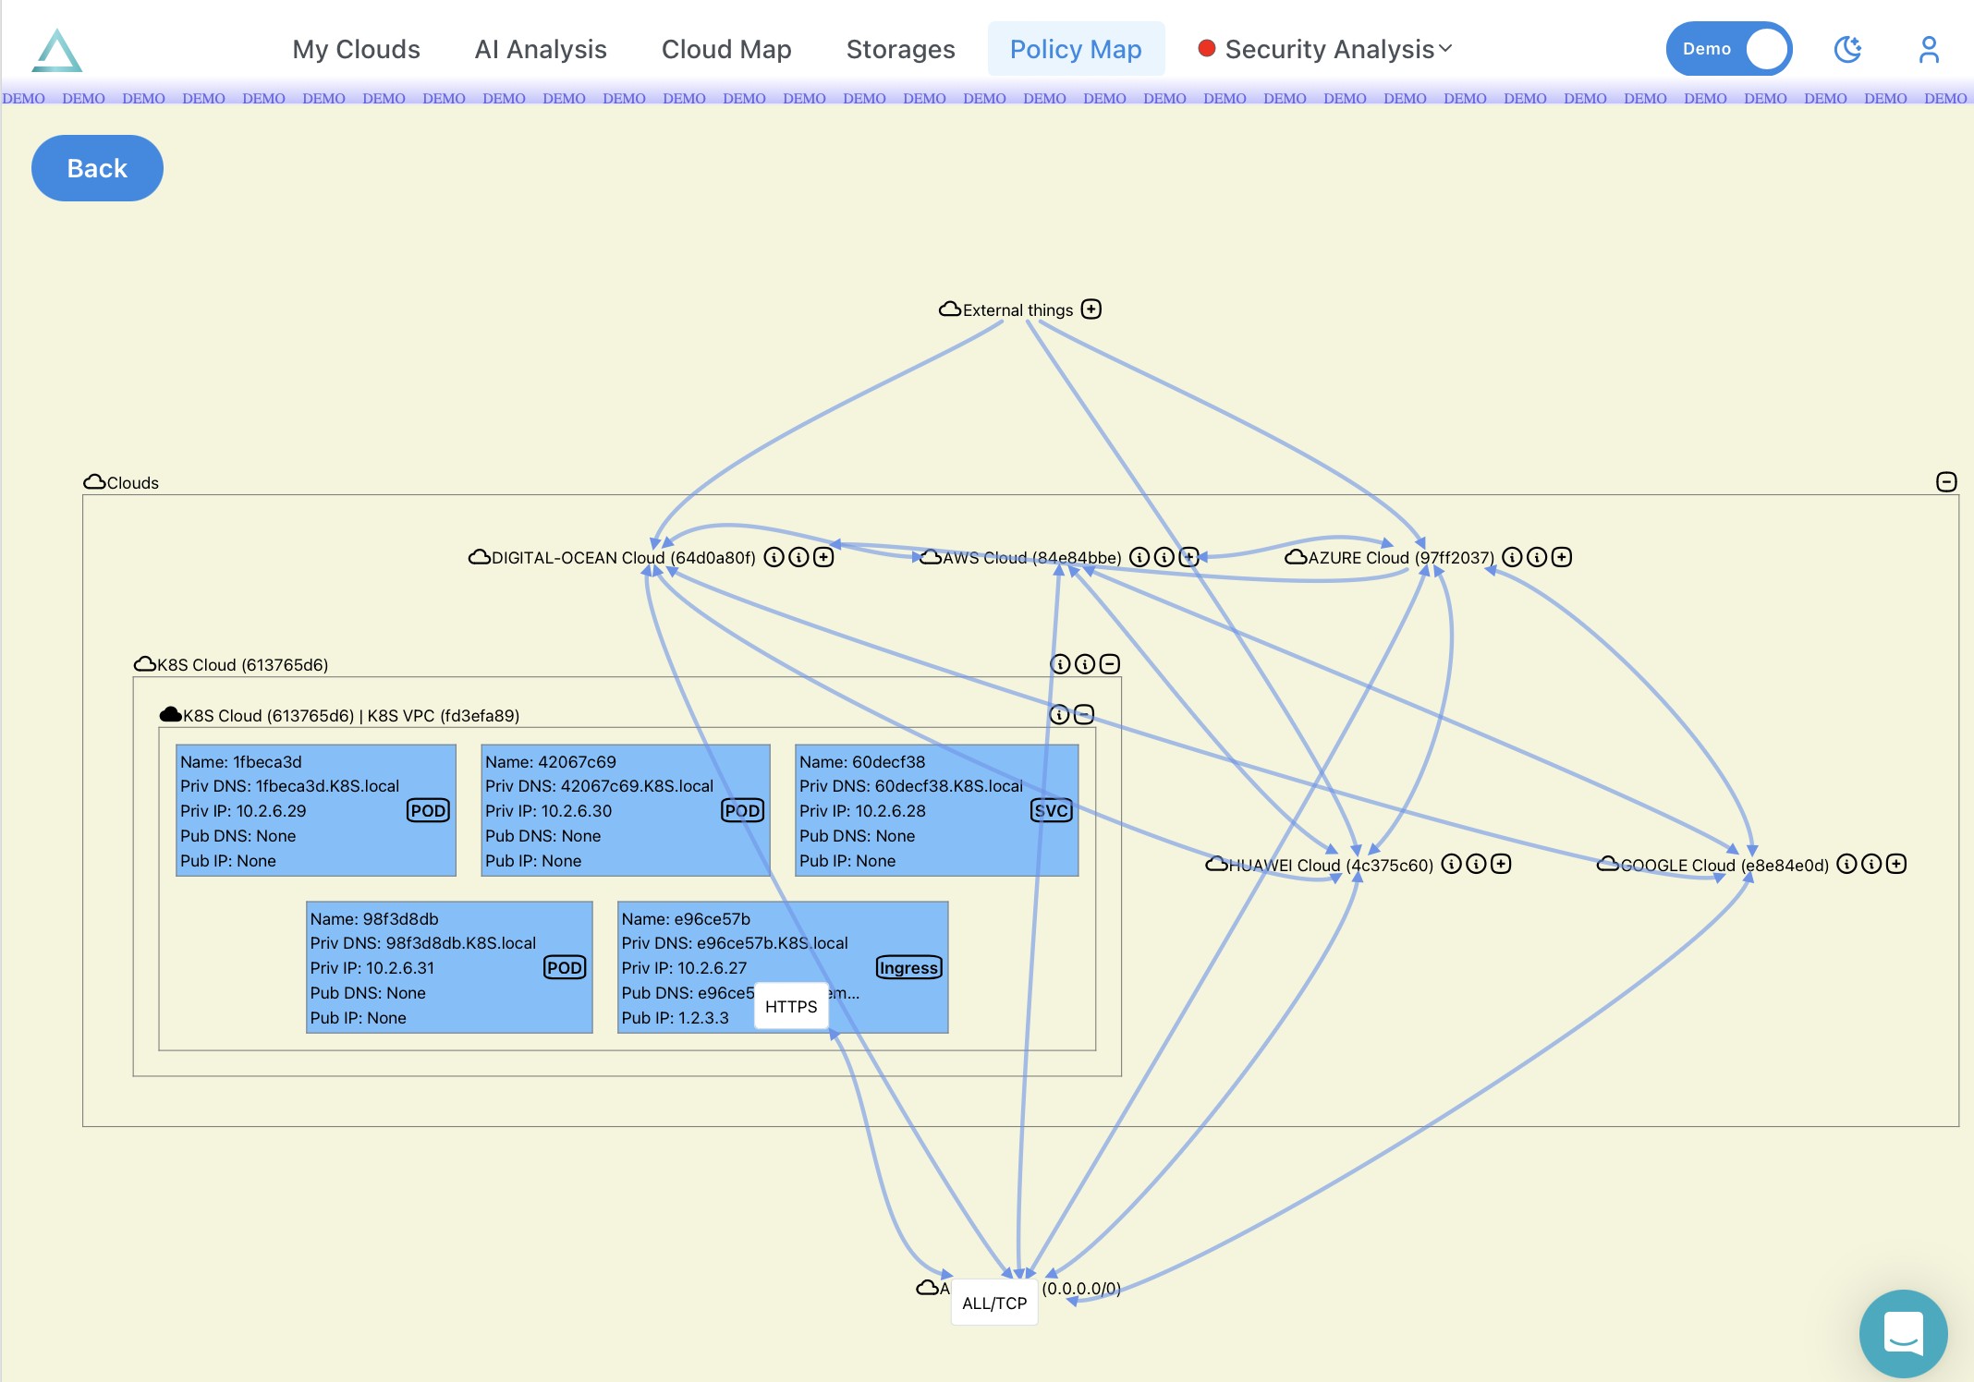
Task: Click first info icon beside HUAWEI Cloud
Action: 1452,864
